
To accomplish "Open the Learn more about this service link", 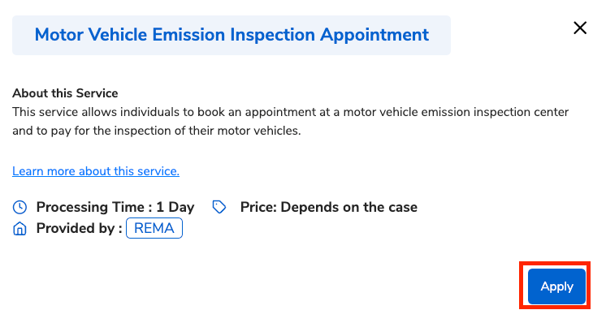I will [x=96, y=171].
